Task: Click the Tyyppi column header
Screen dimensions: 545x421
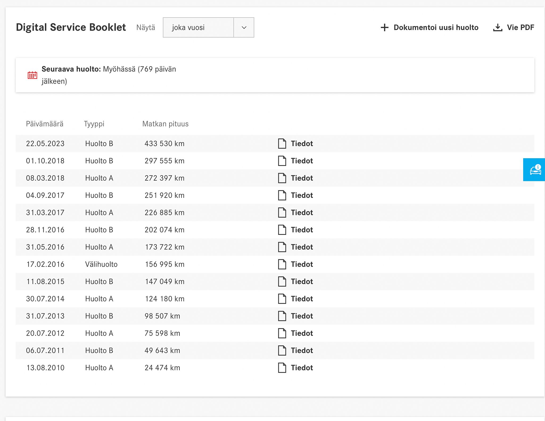Action: click(94, 124)
